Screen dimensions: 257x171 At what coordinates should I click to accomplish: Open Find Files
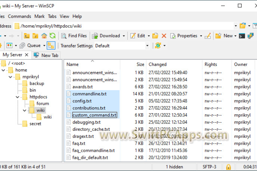tap(74, 36)
